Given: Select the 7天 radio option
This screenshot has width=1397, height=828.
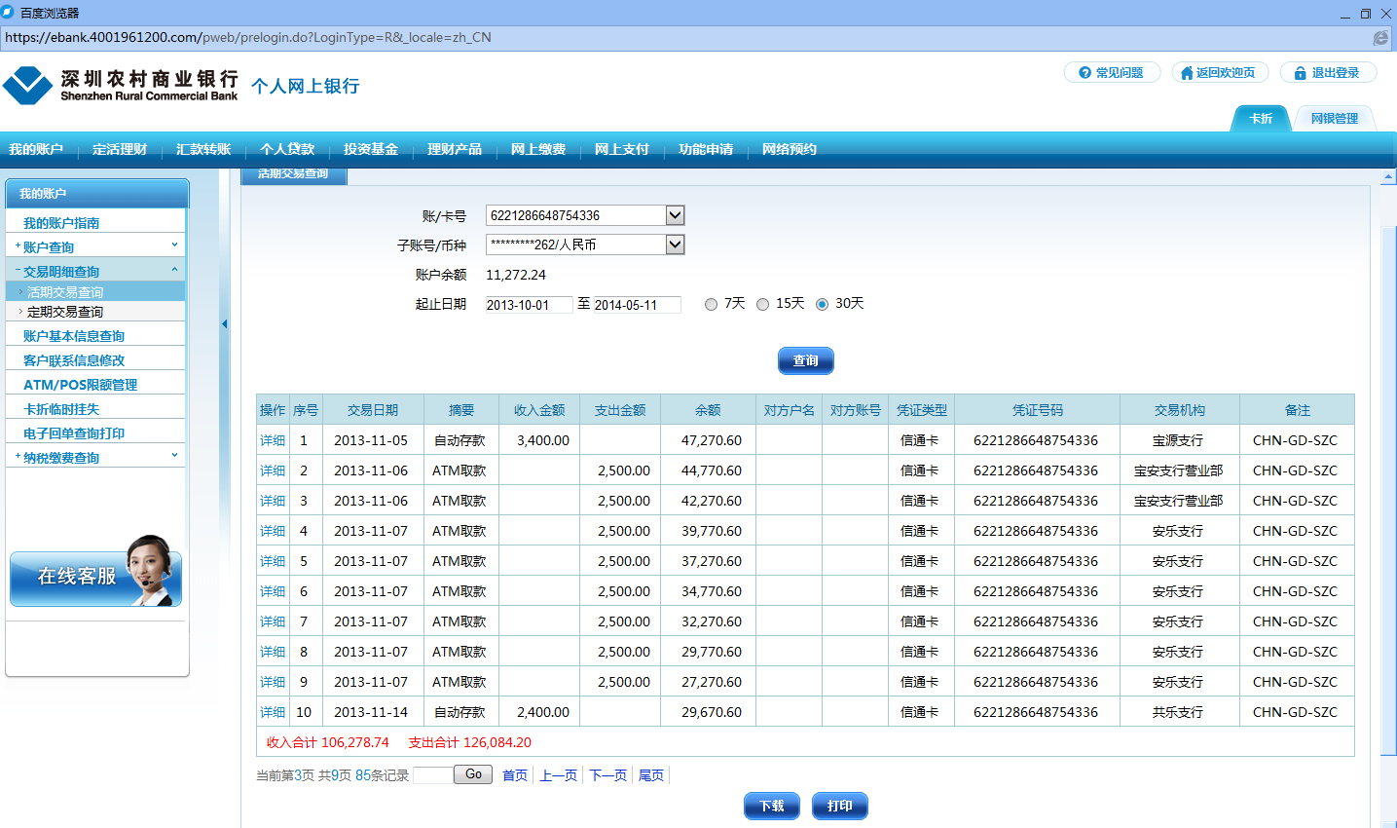Looking at the screenshot, I should pyautogui.click(x=711, y=304).
